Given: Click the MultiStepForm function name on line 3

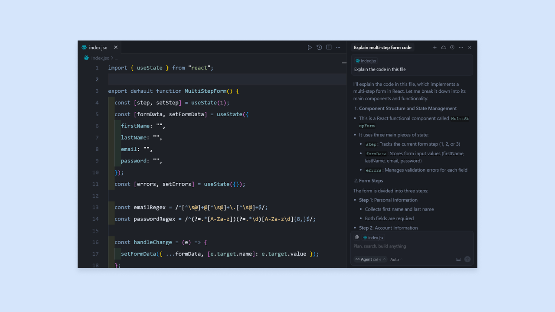Looking at the screenshot, I should tap(206, 91).
